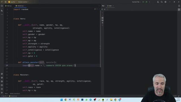Viewport: 181px width, 102px height.
Task: Open WhatsApp from taskbar
Action: click(87, 100)
